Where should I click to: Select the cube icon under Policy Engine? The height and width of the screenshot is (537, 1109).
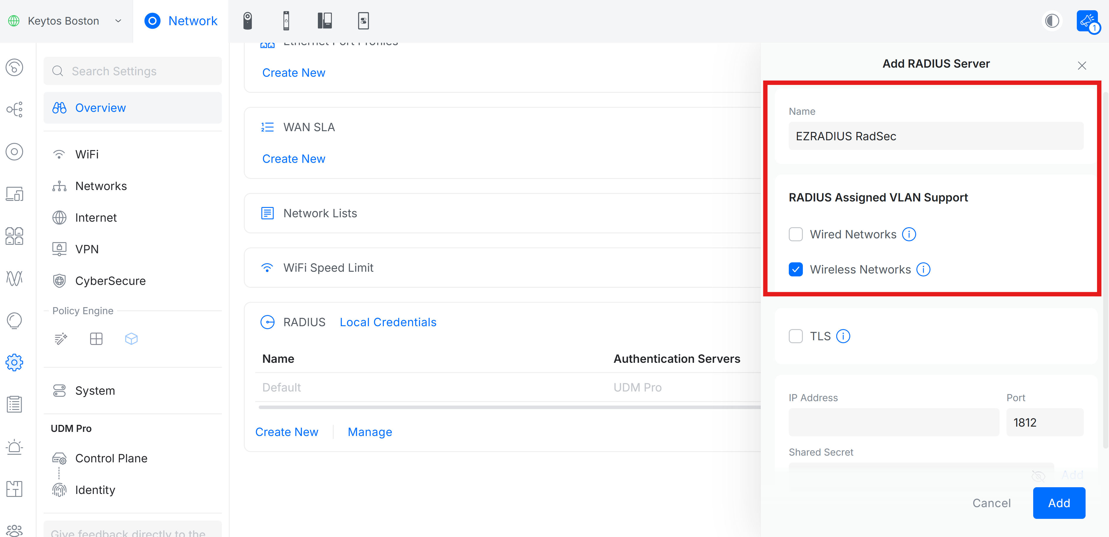point(131,339)
